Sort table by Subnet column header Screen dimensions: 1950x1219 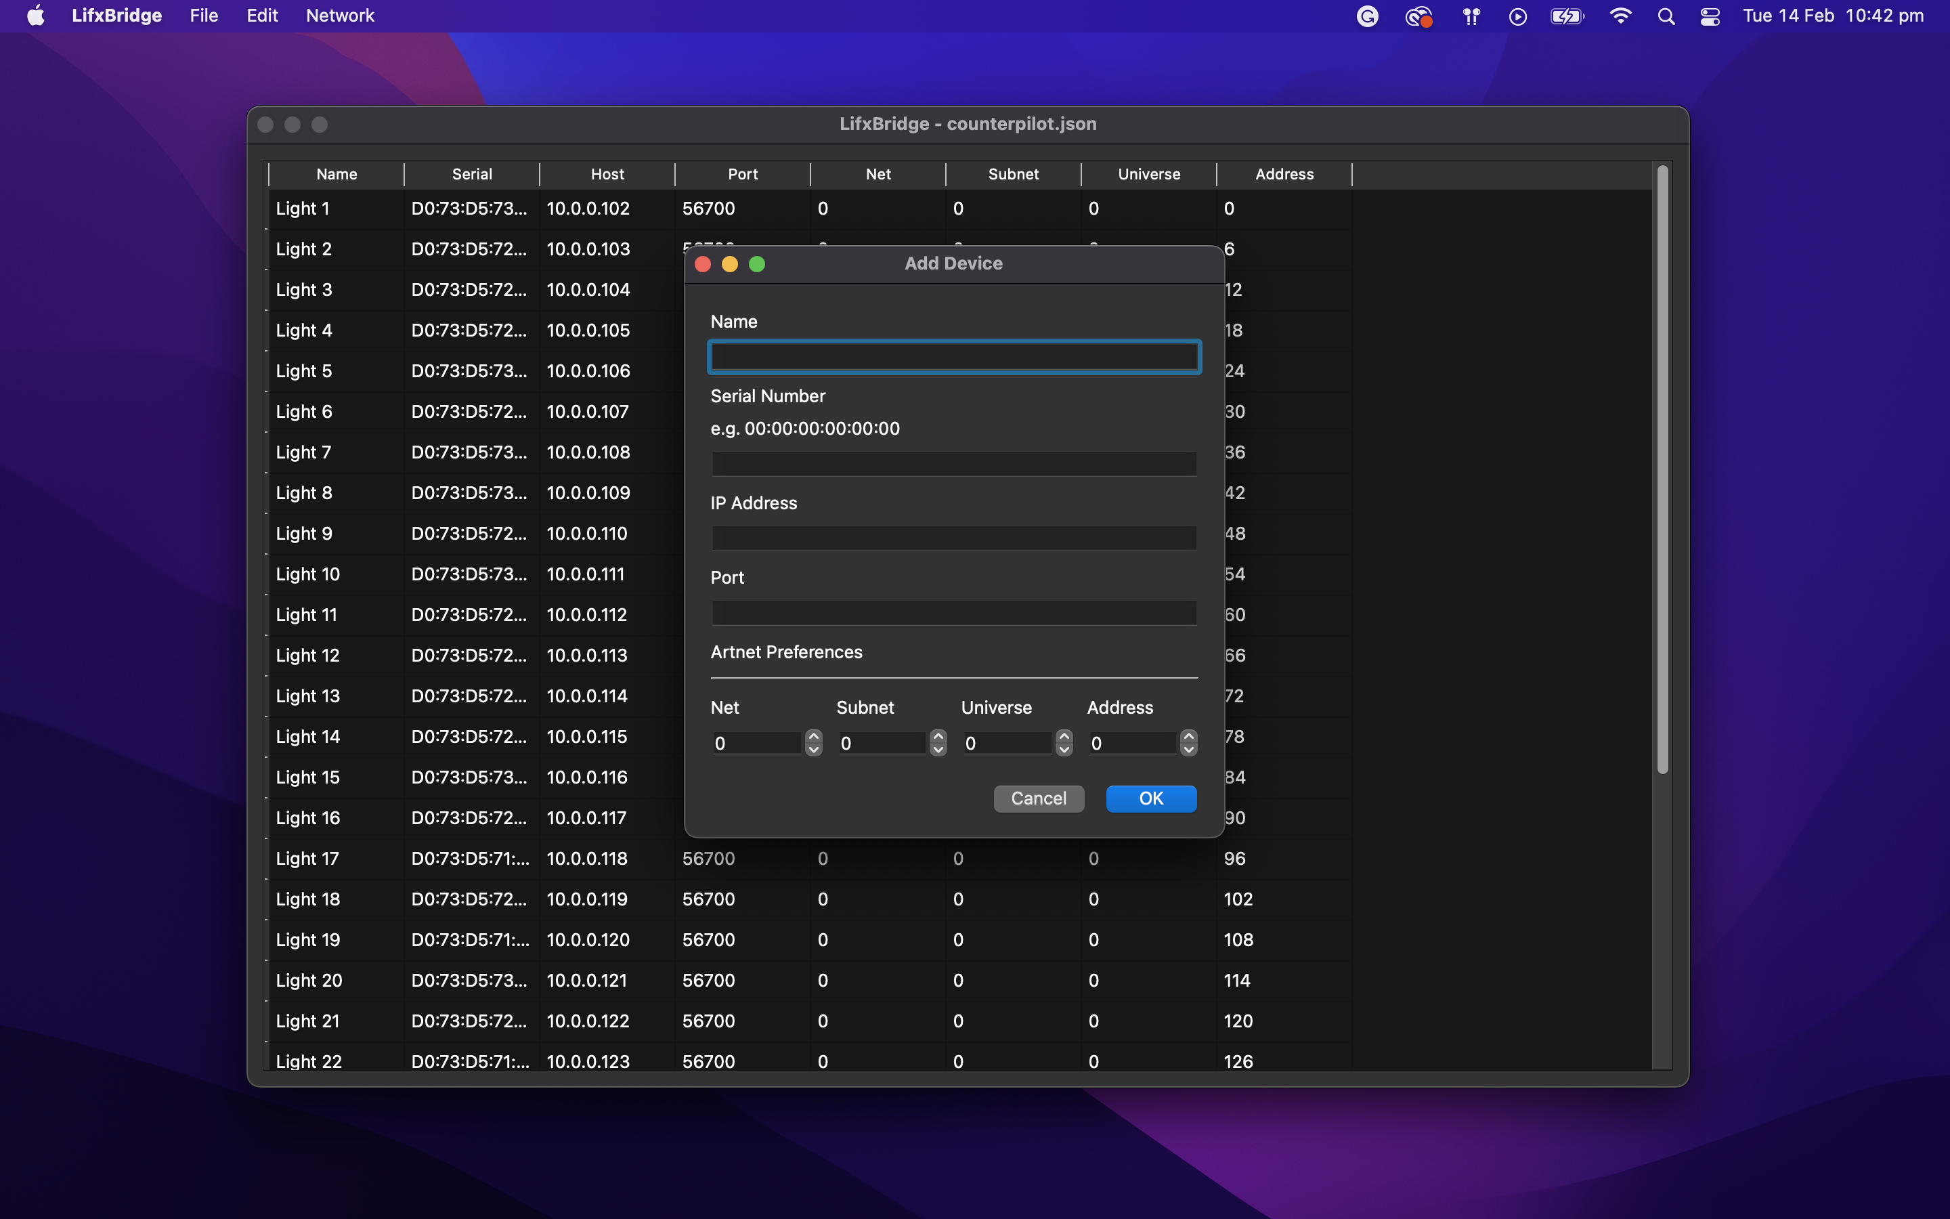coord(1014,174)
